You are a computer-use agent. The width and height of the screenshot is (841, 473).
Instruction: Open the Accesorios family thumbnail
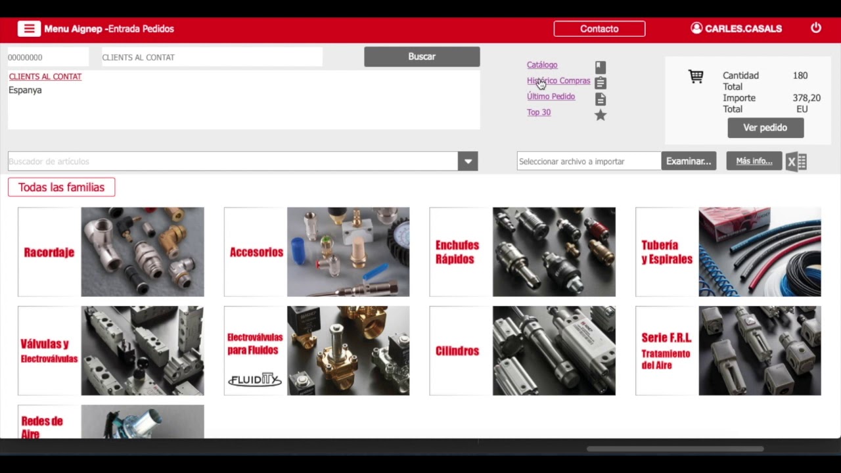tap(317, 252)
